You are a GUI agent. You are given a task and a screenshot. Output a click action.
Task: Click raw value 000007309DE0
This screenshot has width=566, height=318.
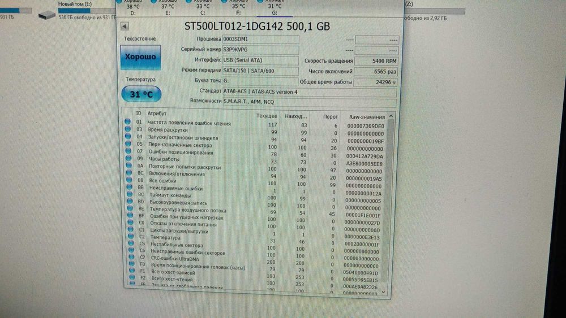[x=366, y=126]
